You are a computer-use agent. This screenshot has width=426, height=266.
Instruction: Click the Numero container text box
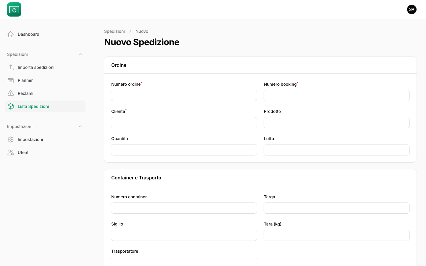tap(184, 208)
